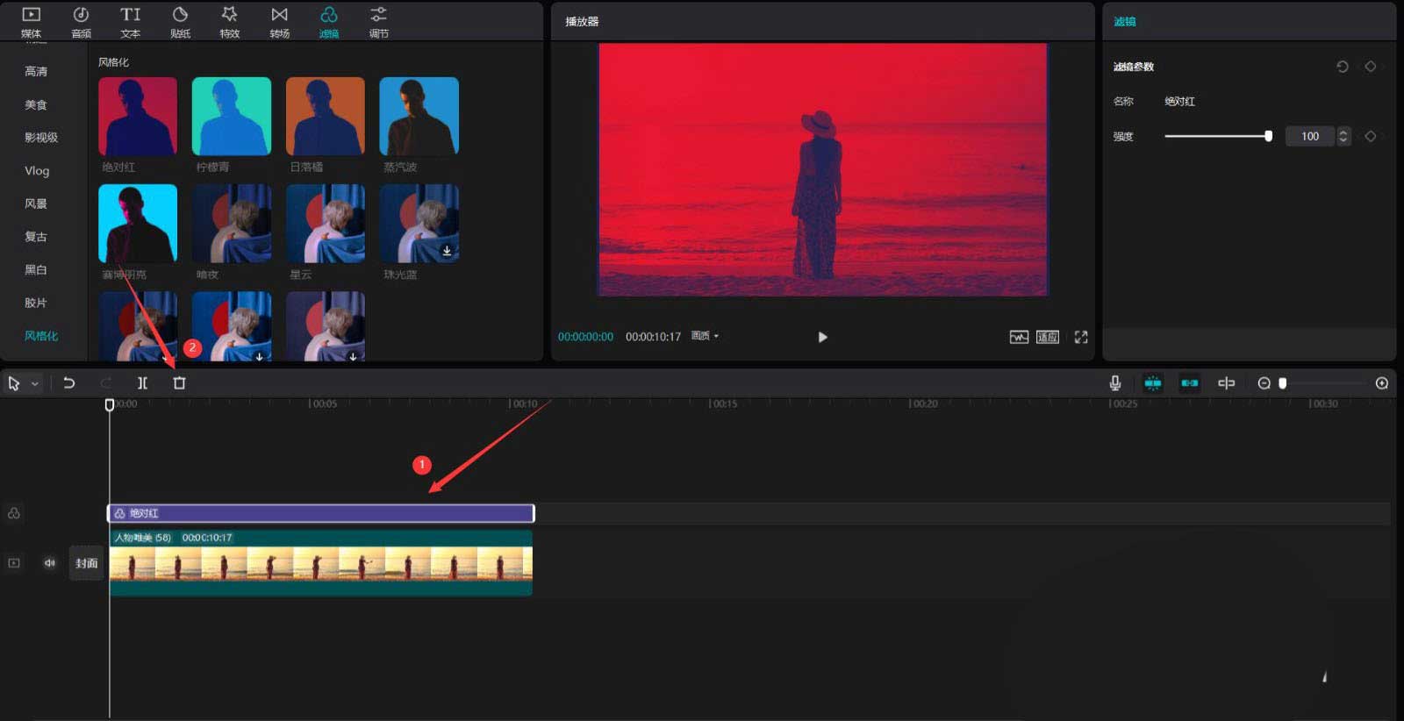This screenshot has height=721, width=1404.
Task: Click the 强度 intensity slider handle
Action: [x=1268, y=136]
